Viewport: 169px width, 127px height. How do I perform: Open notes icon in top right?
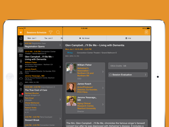[x=146, y=32]
